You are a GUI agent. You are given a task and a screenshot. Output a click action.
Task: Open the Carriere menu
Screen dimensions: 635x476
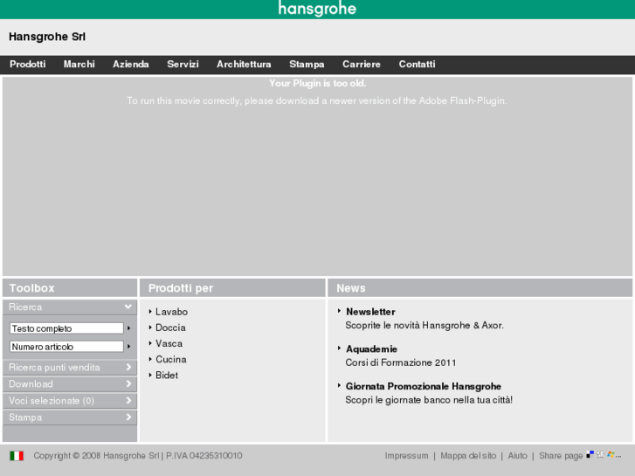[x=362, y=64]
